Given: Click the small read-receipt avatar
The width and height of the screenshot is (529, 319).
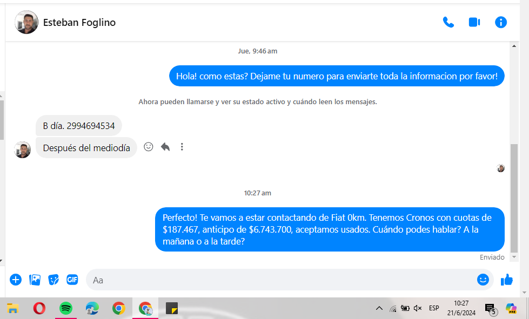Looking at the screenshot, I should point(501,168).
